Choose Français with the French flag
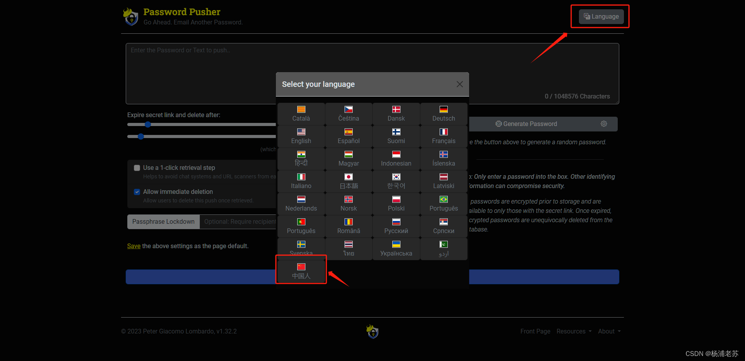The image size is (745, 361). click(444, 136)
